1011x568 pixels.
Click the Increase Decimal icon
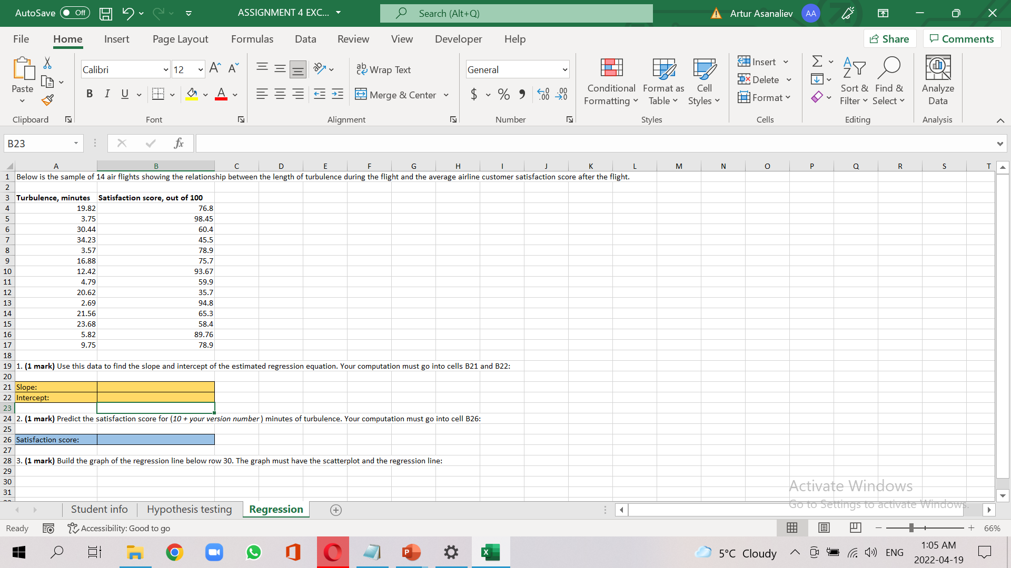tap(543, 94)
